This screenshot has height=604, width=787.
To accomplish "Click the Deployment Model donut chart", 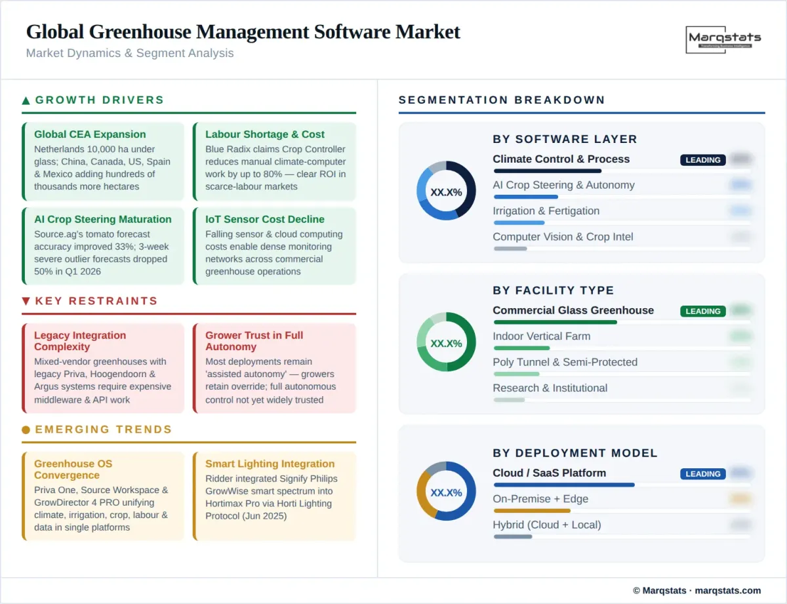I will tap(446, 492).
